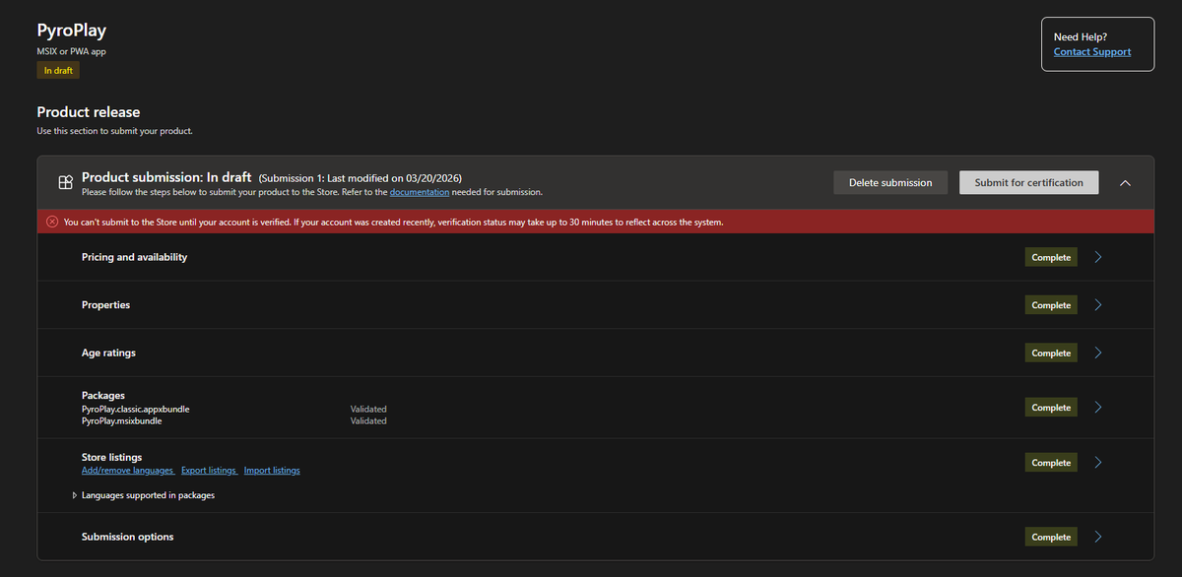
Task: Click the Product submission: In draft heading
Action: 166,177
